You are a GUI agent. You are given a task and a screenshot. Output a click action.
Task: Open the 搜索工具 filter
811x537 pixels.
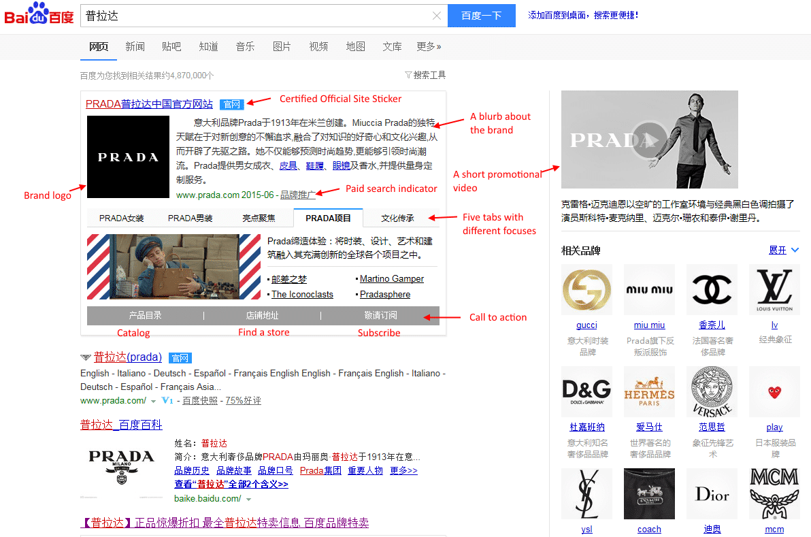click(x=425, y=75)
